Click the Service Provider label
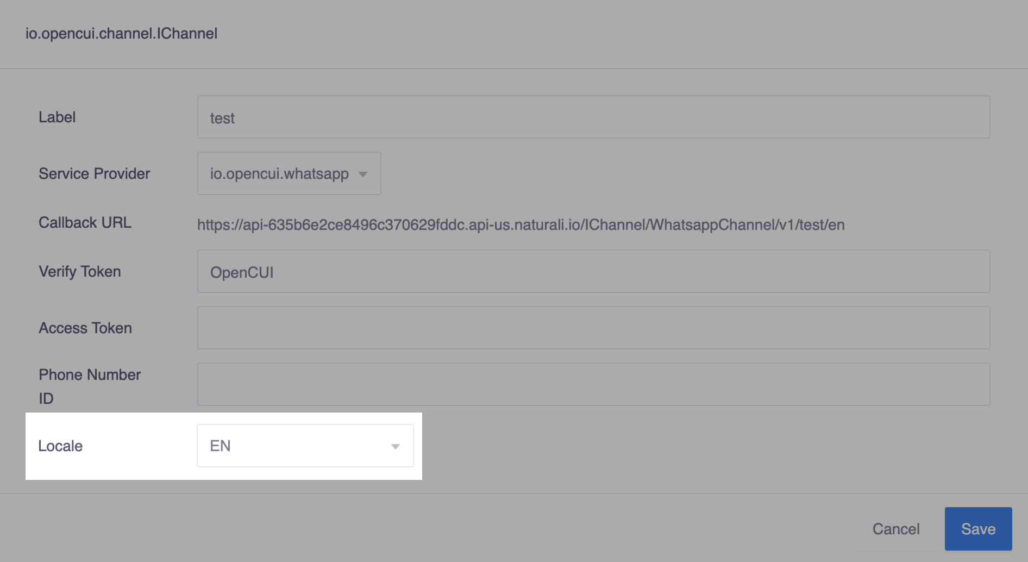Image resolution: width=1028 pixels, height=562 pixels. (x=94, y=173)
